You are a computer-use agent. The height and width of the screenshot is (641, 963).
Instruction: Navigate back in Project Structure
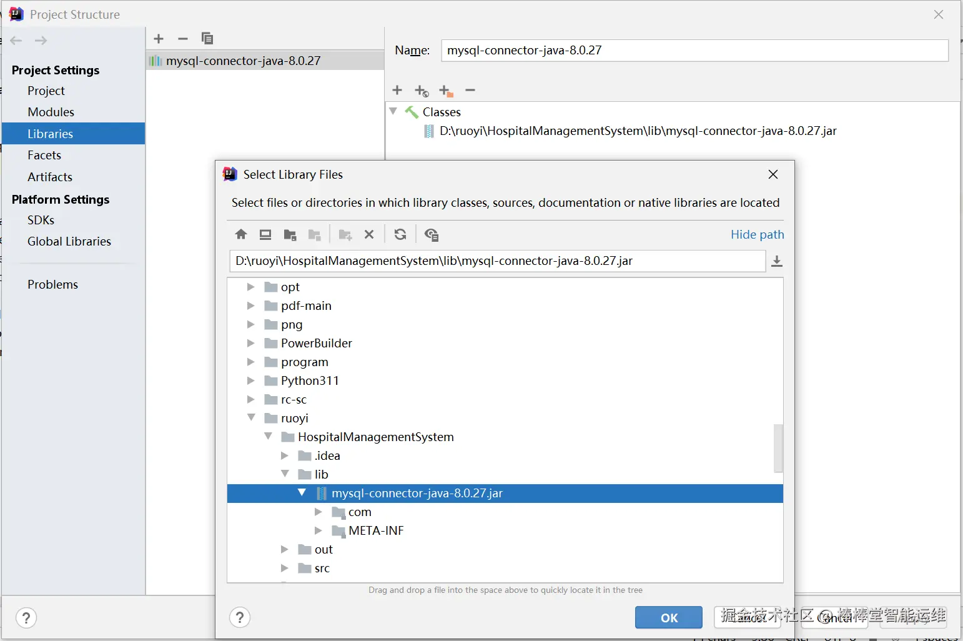click(16, 41)
